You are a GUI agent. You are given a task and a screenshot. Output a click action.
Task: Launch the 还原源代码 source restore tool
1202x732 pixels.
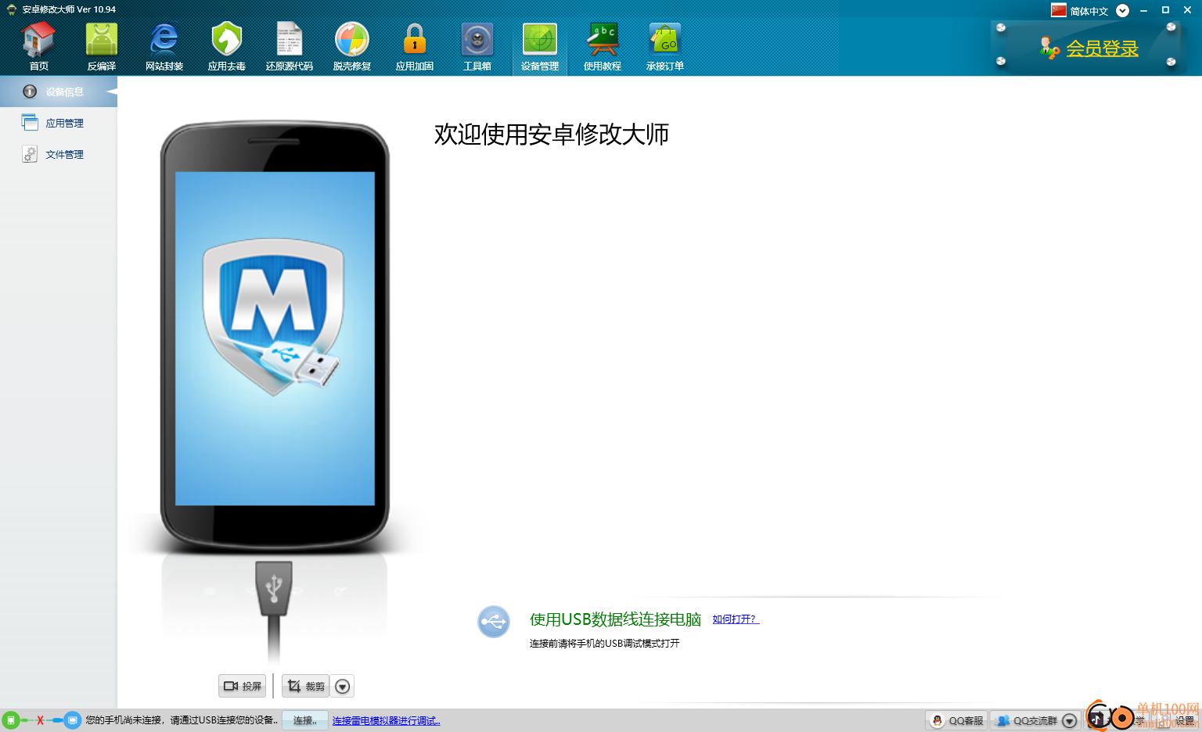(290, 46)
